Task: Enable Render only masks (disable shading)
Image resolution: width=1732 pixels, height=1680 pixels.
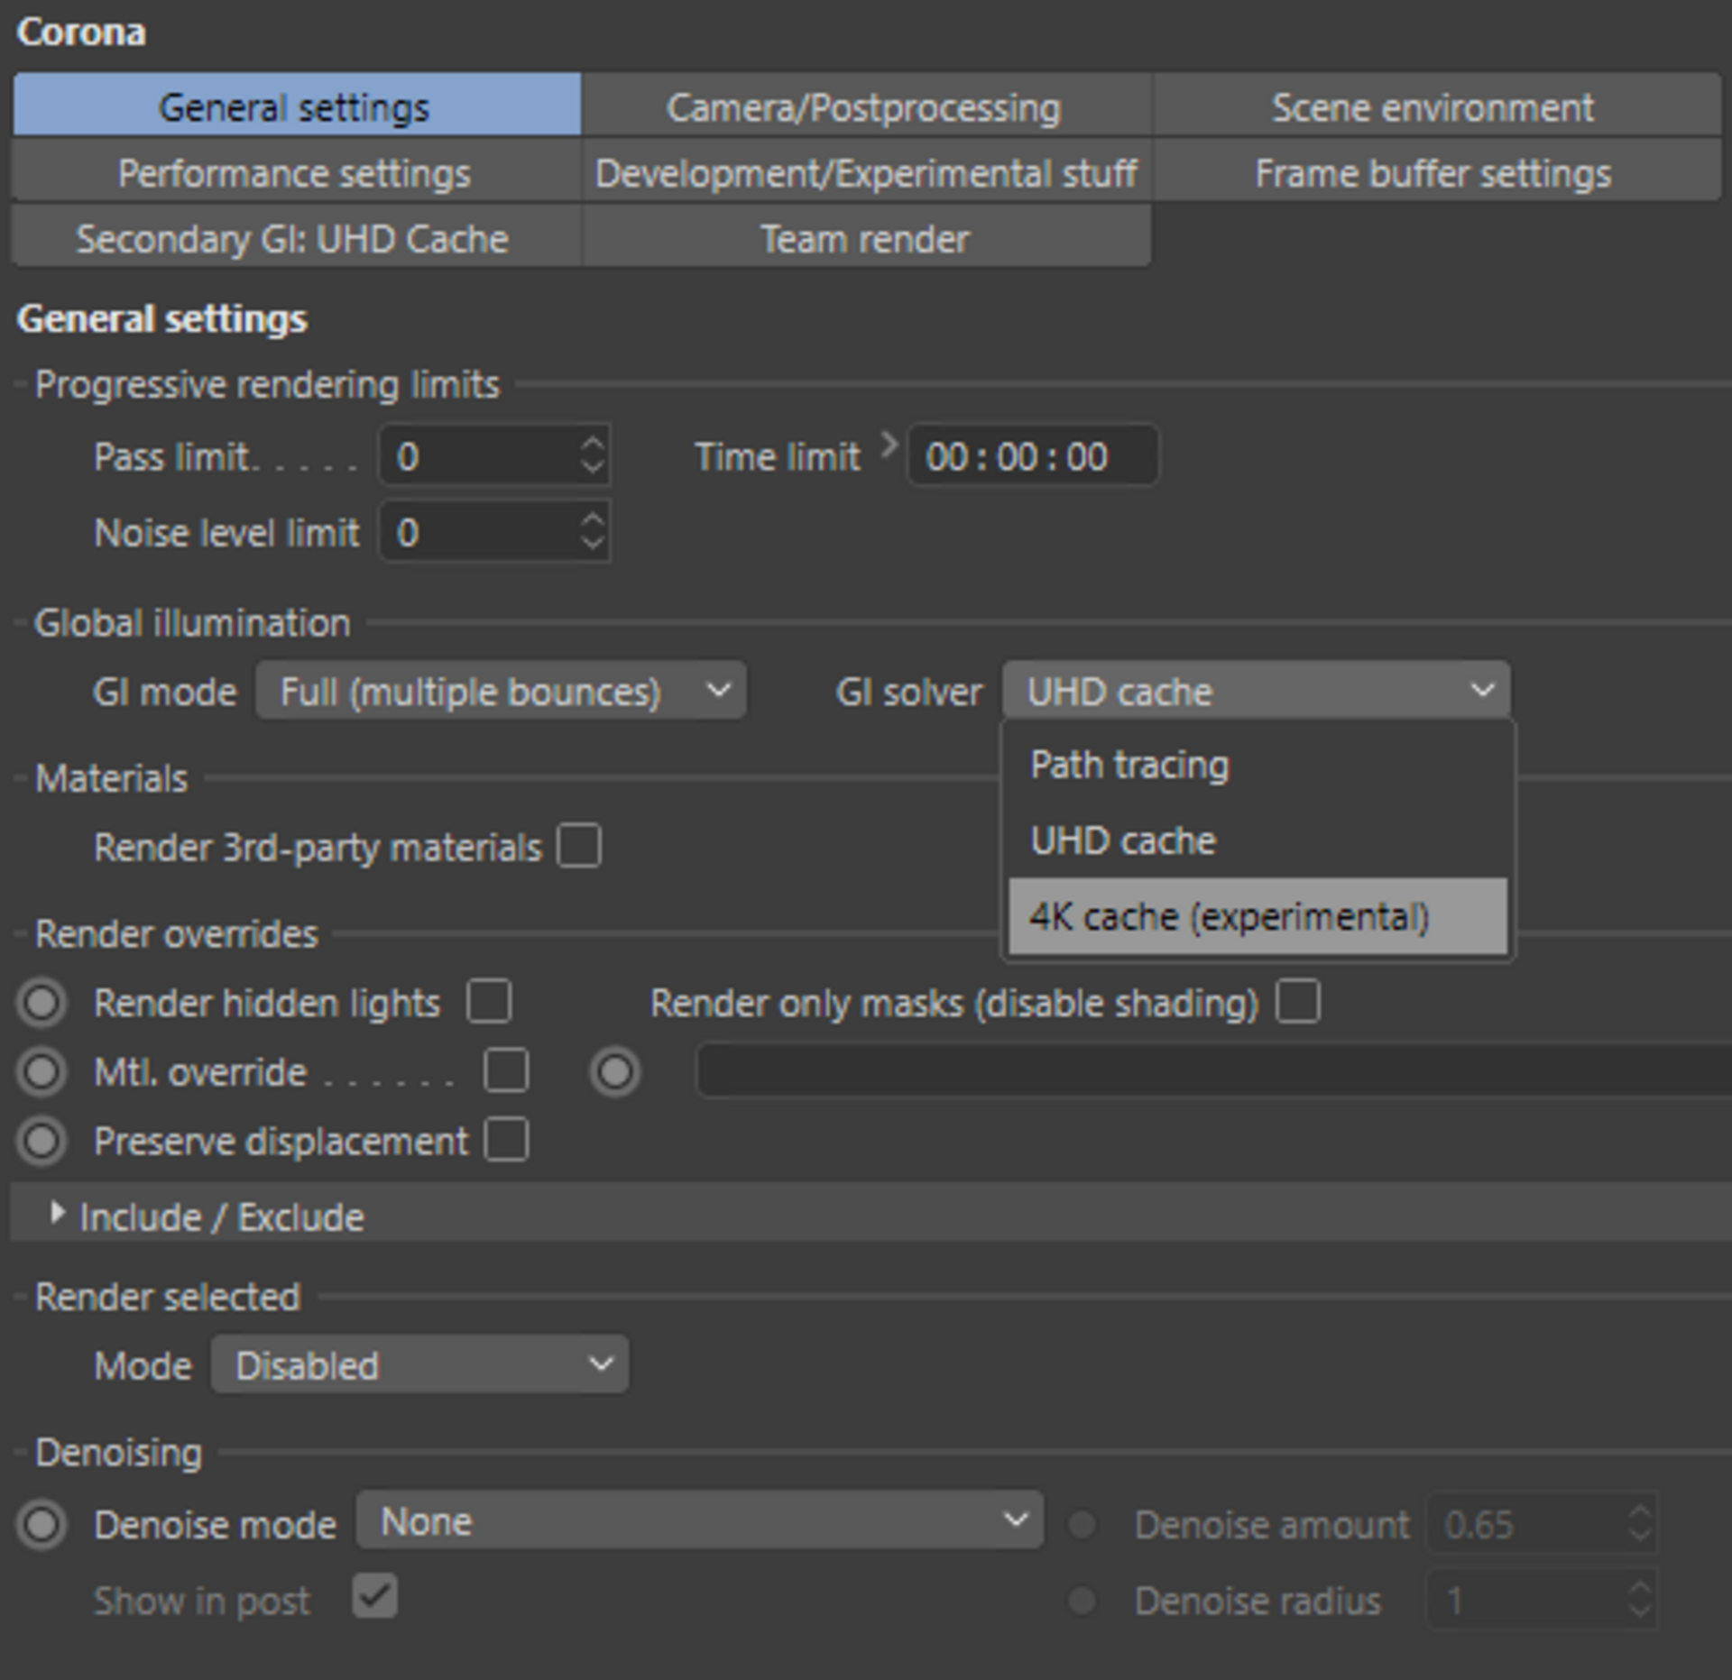Action: tap(1298, 1002)
